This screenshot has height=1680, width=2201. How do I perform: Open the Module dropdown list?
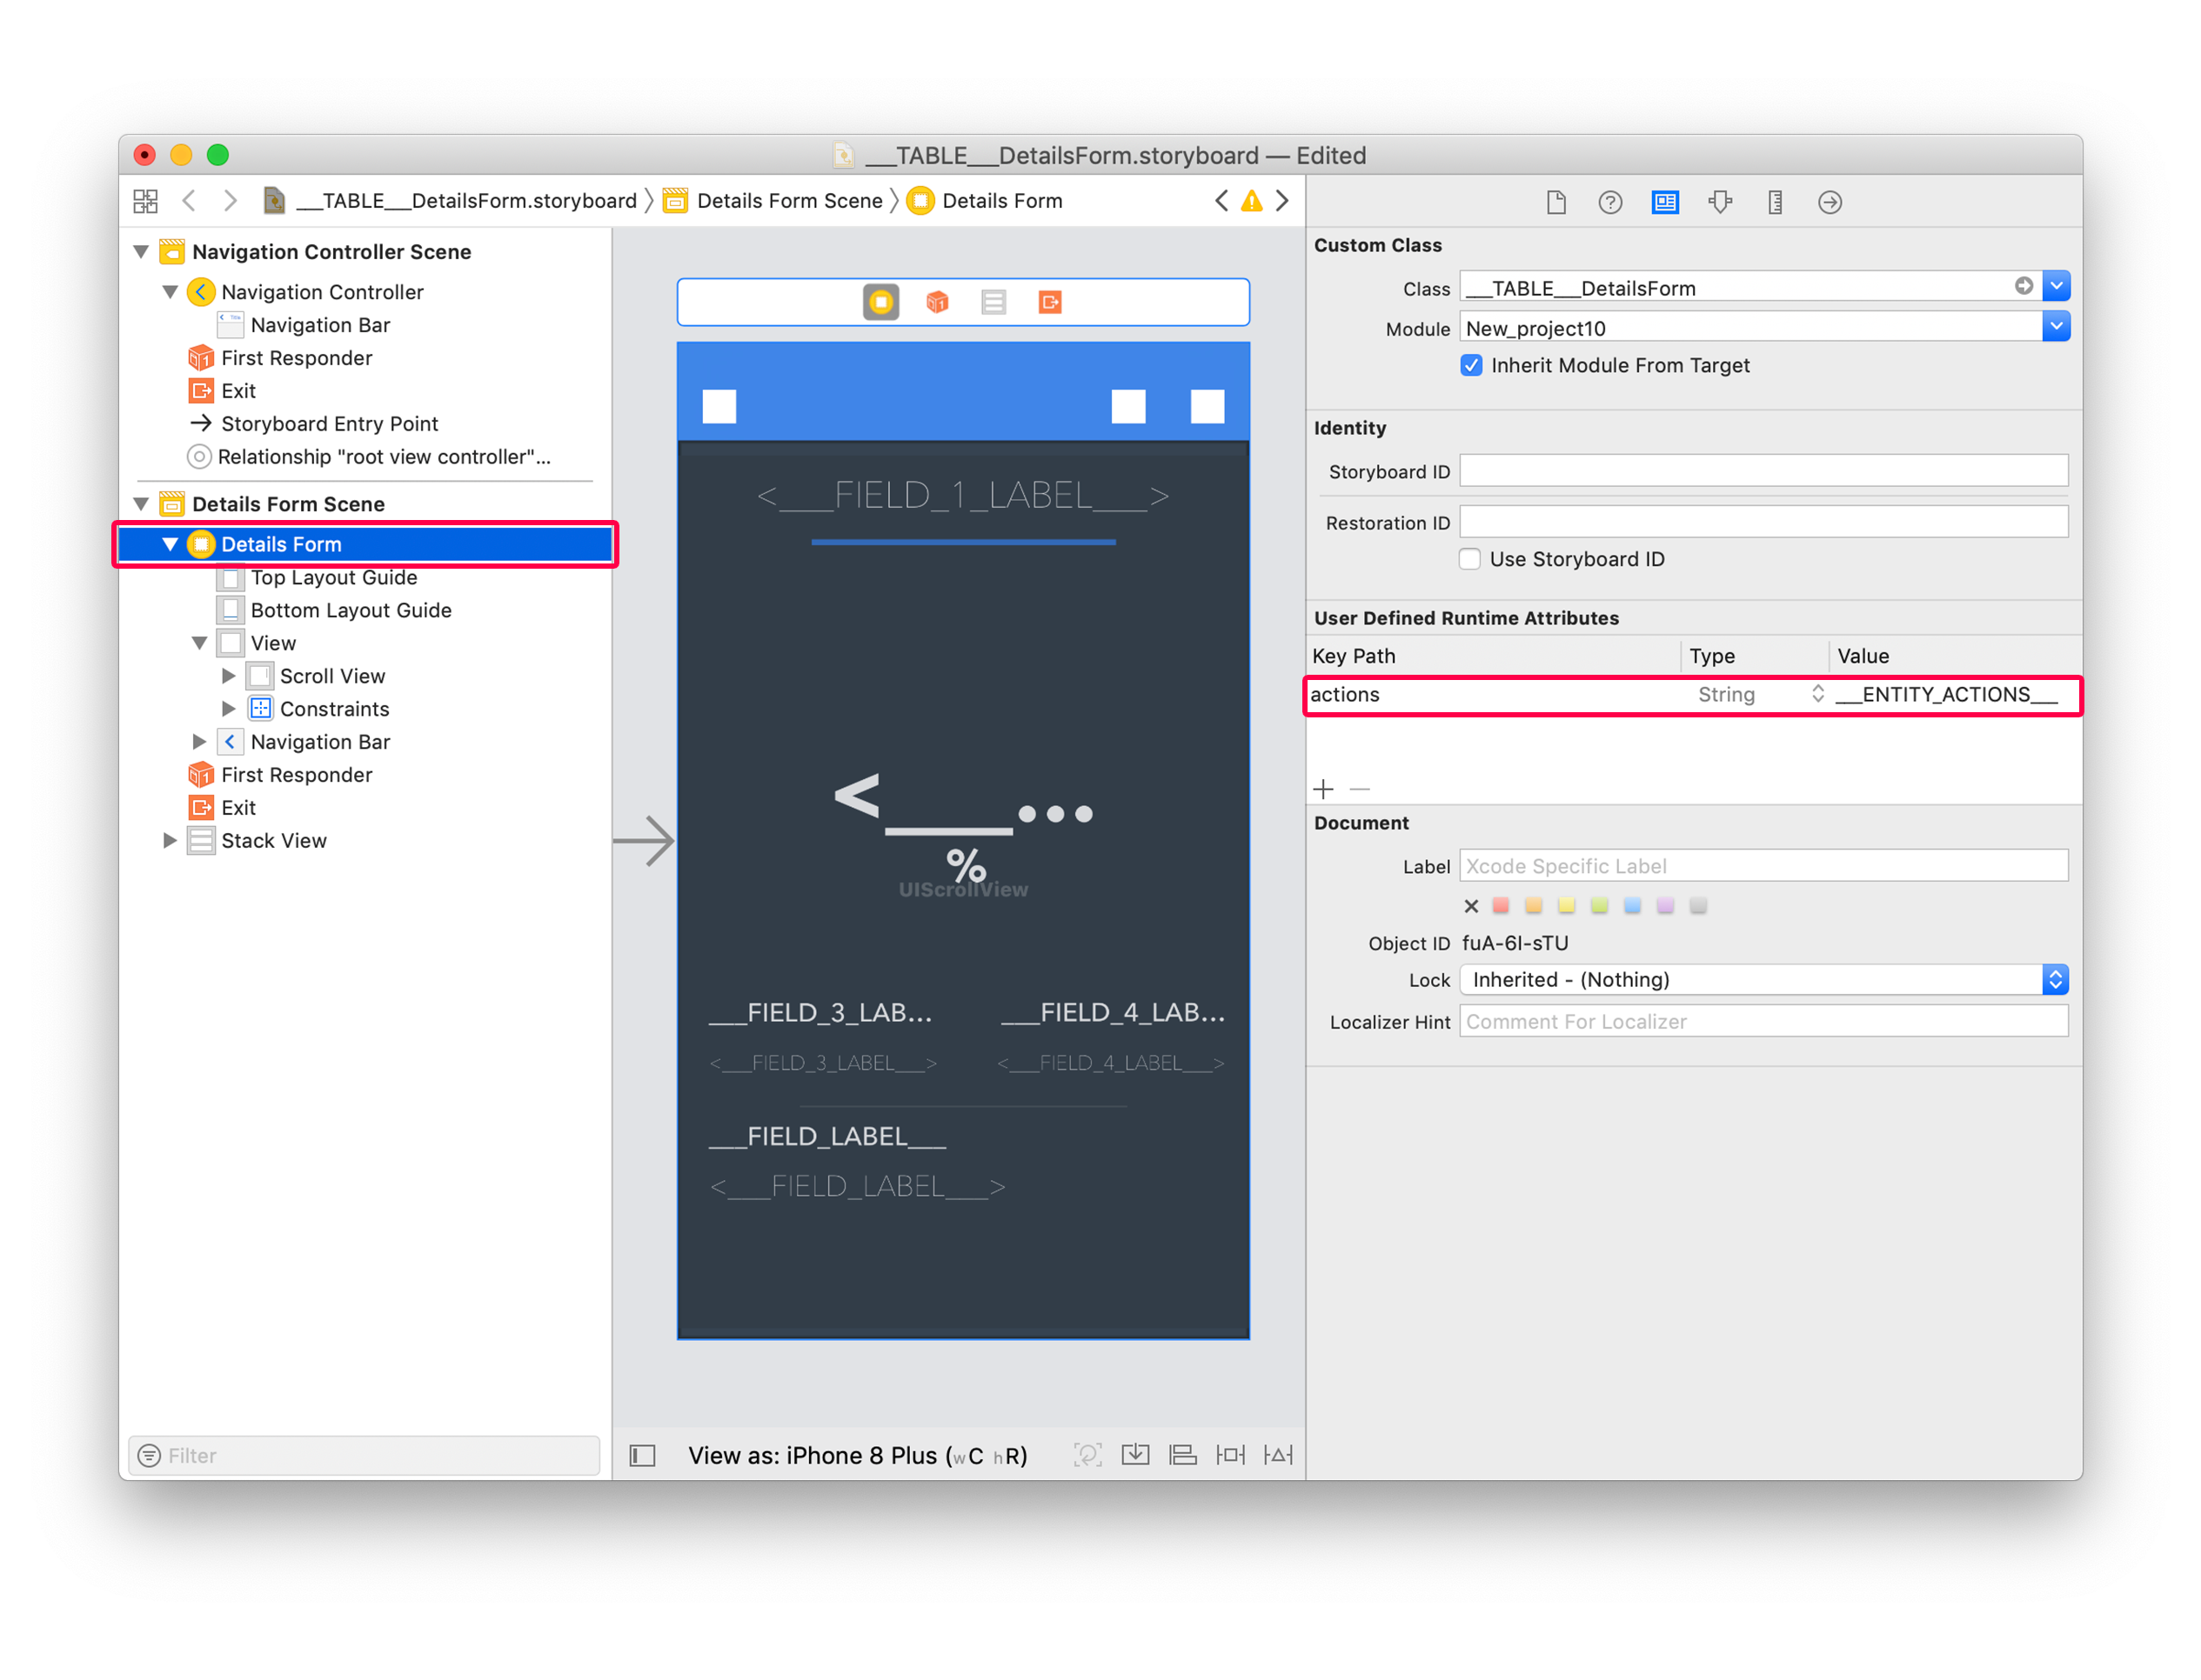coord(2056,327)
